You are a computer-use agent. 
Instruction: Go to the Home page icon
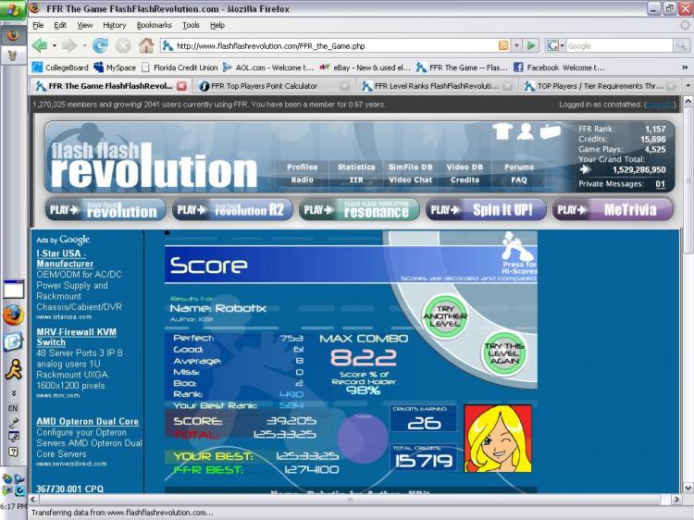[x=146, y=45]
